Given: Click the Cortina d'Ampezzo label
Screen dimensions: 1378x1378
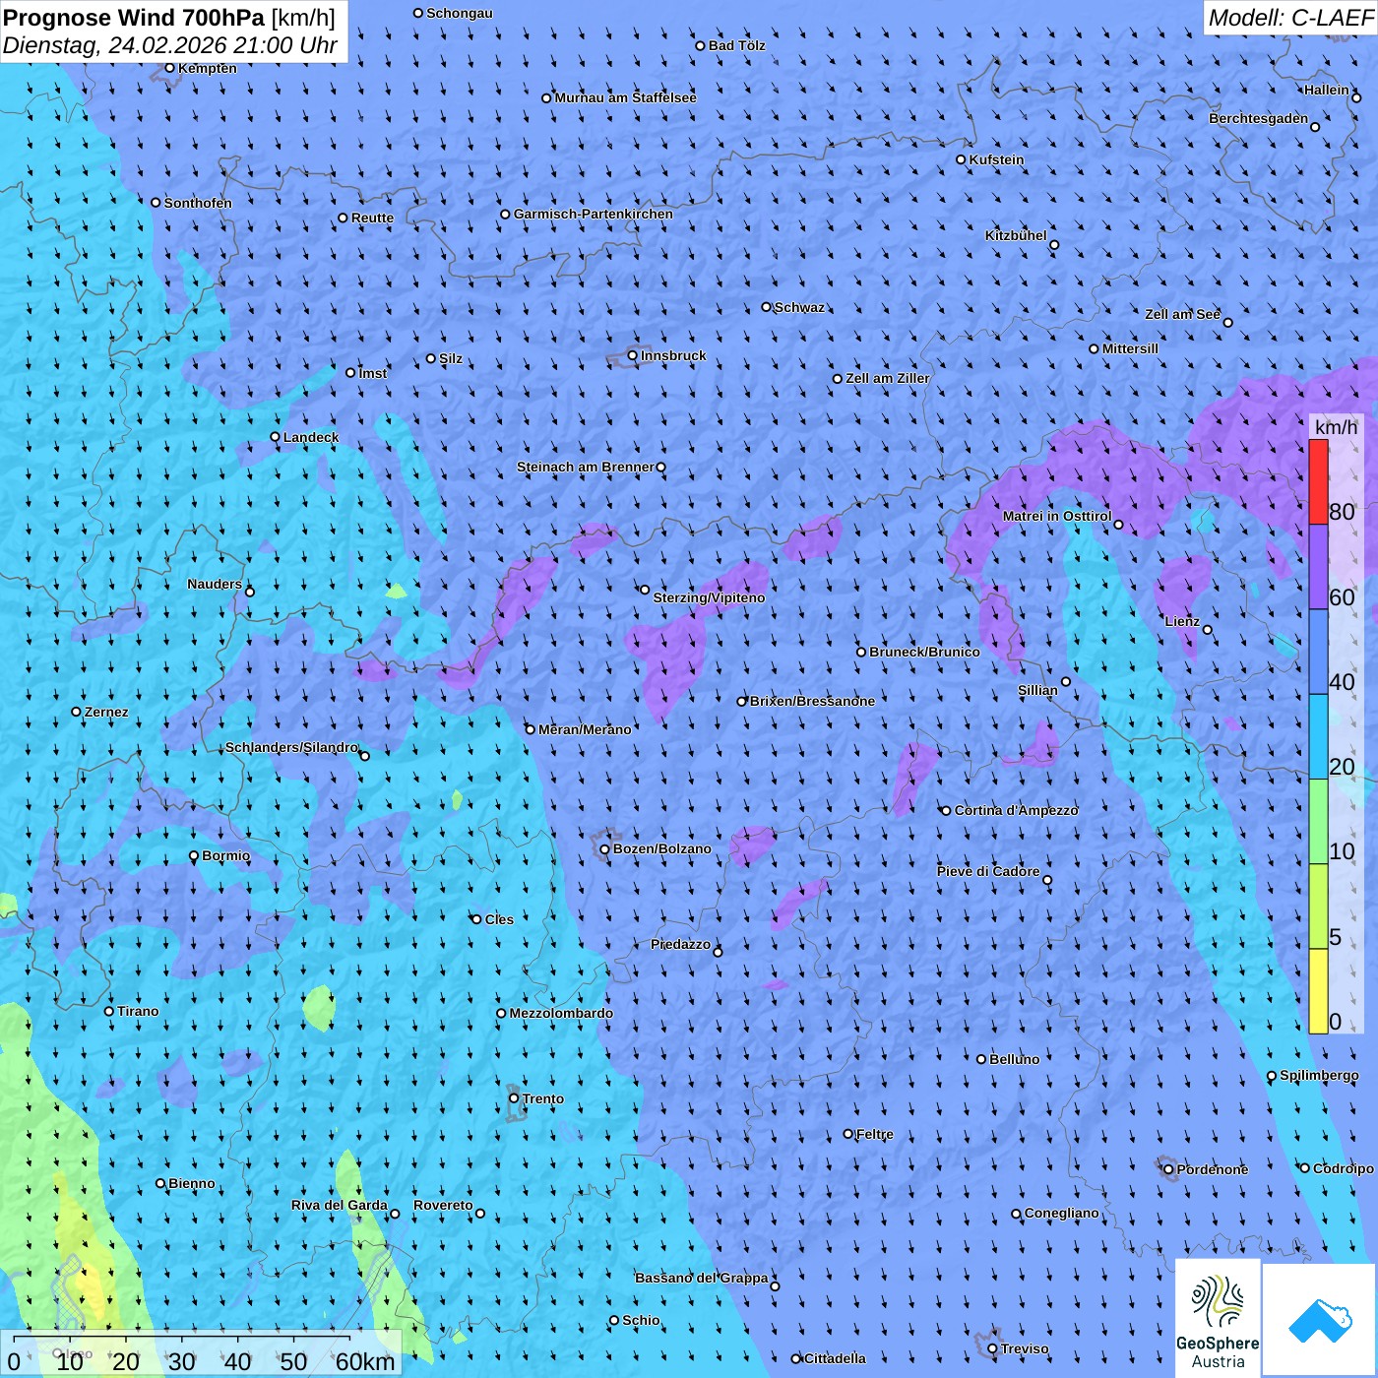Looking at the screenshot, I should 1017,810.
